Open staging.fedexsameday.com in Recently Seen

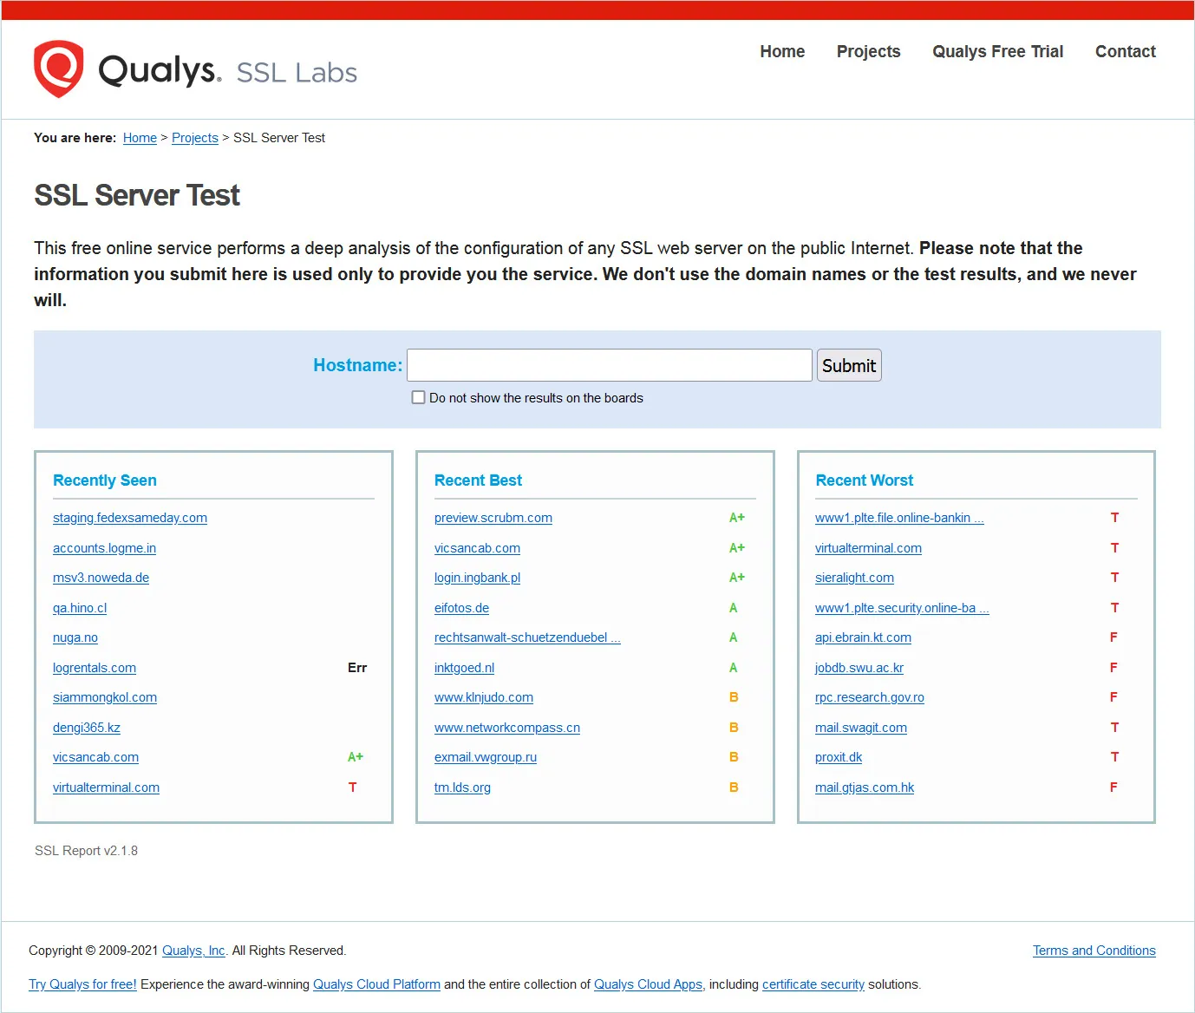pyautogui.click(x=130, y=518)
